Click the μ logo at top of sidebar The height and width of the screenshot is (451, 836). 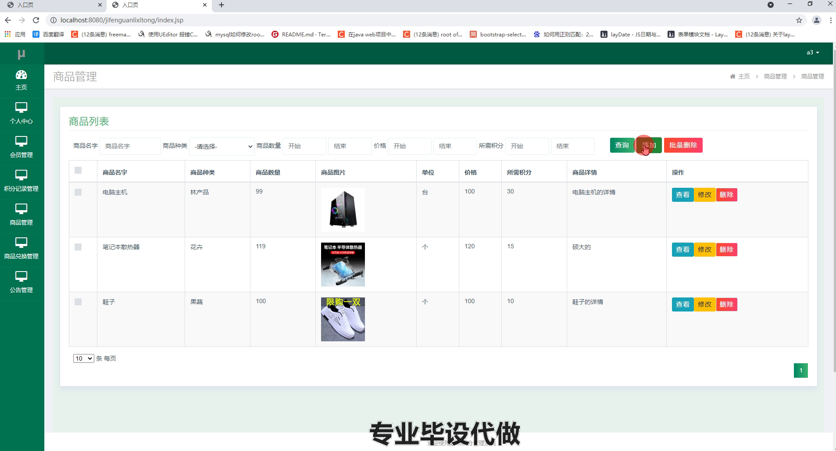click(21, 54)
